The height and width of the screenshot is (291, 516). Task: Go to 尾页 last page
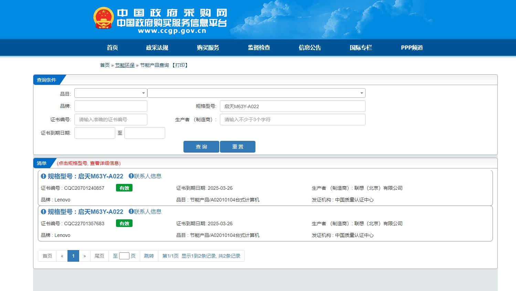(x=99, y=256)
